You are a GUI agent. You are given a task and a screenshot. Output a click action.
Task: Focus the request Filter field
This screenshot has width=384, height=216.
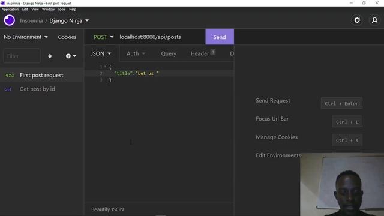[22, 56]
